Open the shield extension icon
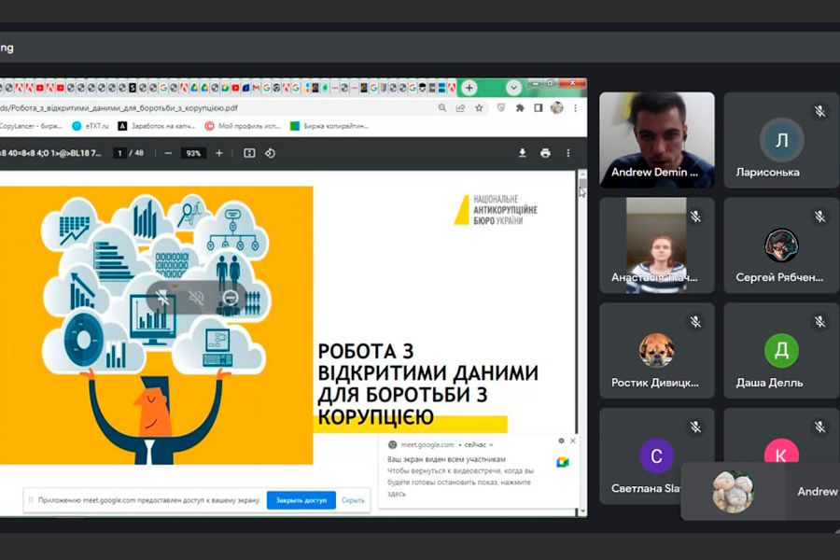840x560 pixels. pos(501,107)
